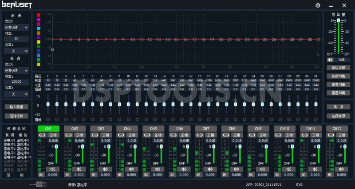Click the red color swatch beside graph
Screen dimensions: 355x189
(x=39, y=15)
